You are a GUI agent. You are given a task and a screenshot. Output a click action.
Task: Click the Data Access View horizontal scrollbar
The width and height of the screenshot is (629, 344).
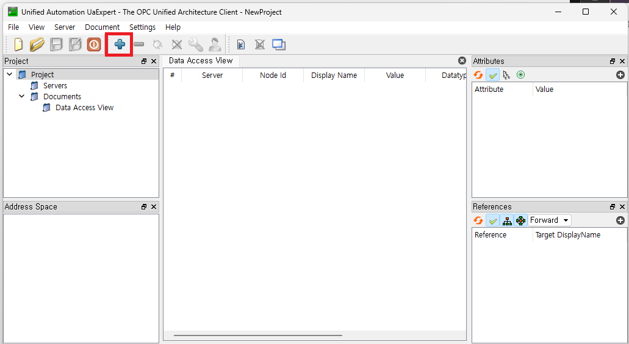click(x=258, y=335)
